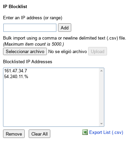Click the Seleccionar archivo file chooser button
The image size is (132, 142).
25,51
